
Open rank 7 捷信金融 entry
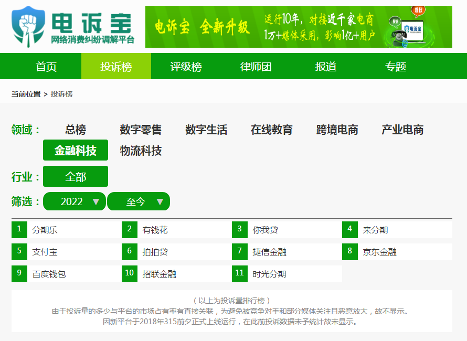(x=287, y=252)
